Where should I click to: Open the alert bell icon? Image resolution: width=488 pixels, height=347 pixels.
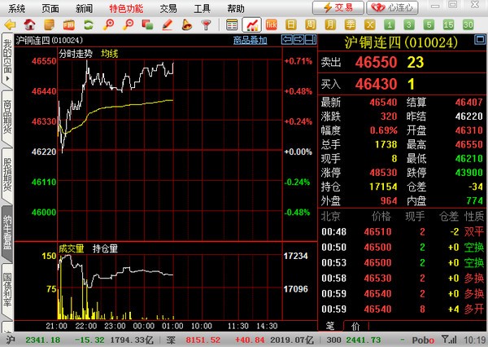click(187, 24)
